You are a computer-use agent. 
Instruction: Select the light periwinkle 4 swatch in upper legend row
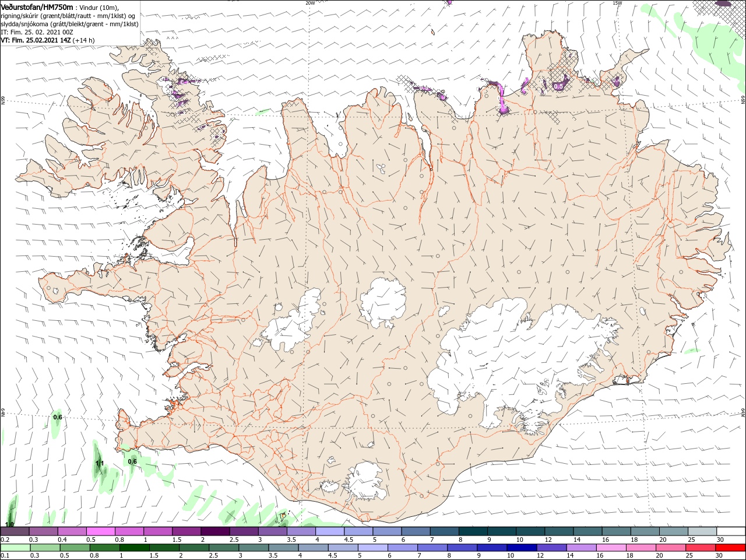(330, 531)
